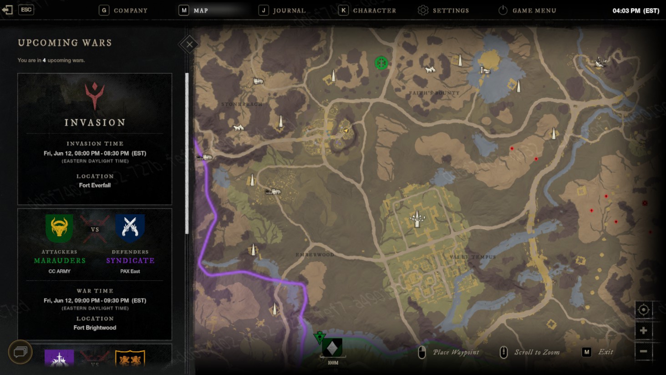Image resolution: width=666 pixels, height=375 pixels.
Task: Select the Syndicate defenders crest
Action: (130, 228)
